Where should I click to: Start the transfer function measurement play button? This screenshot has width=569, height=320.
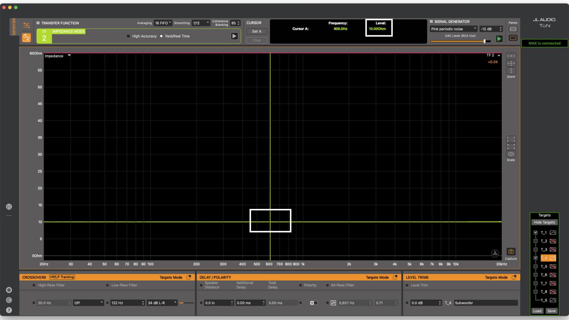point(234,36)
